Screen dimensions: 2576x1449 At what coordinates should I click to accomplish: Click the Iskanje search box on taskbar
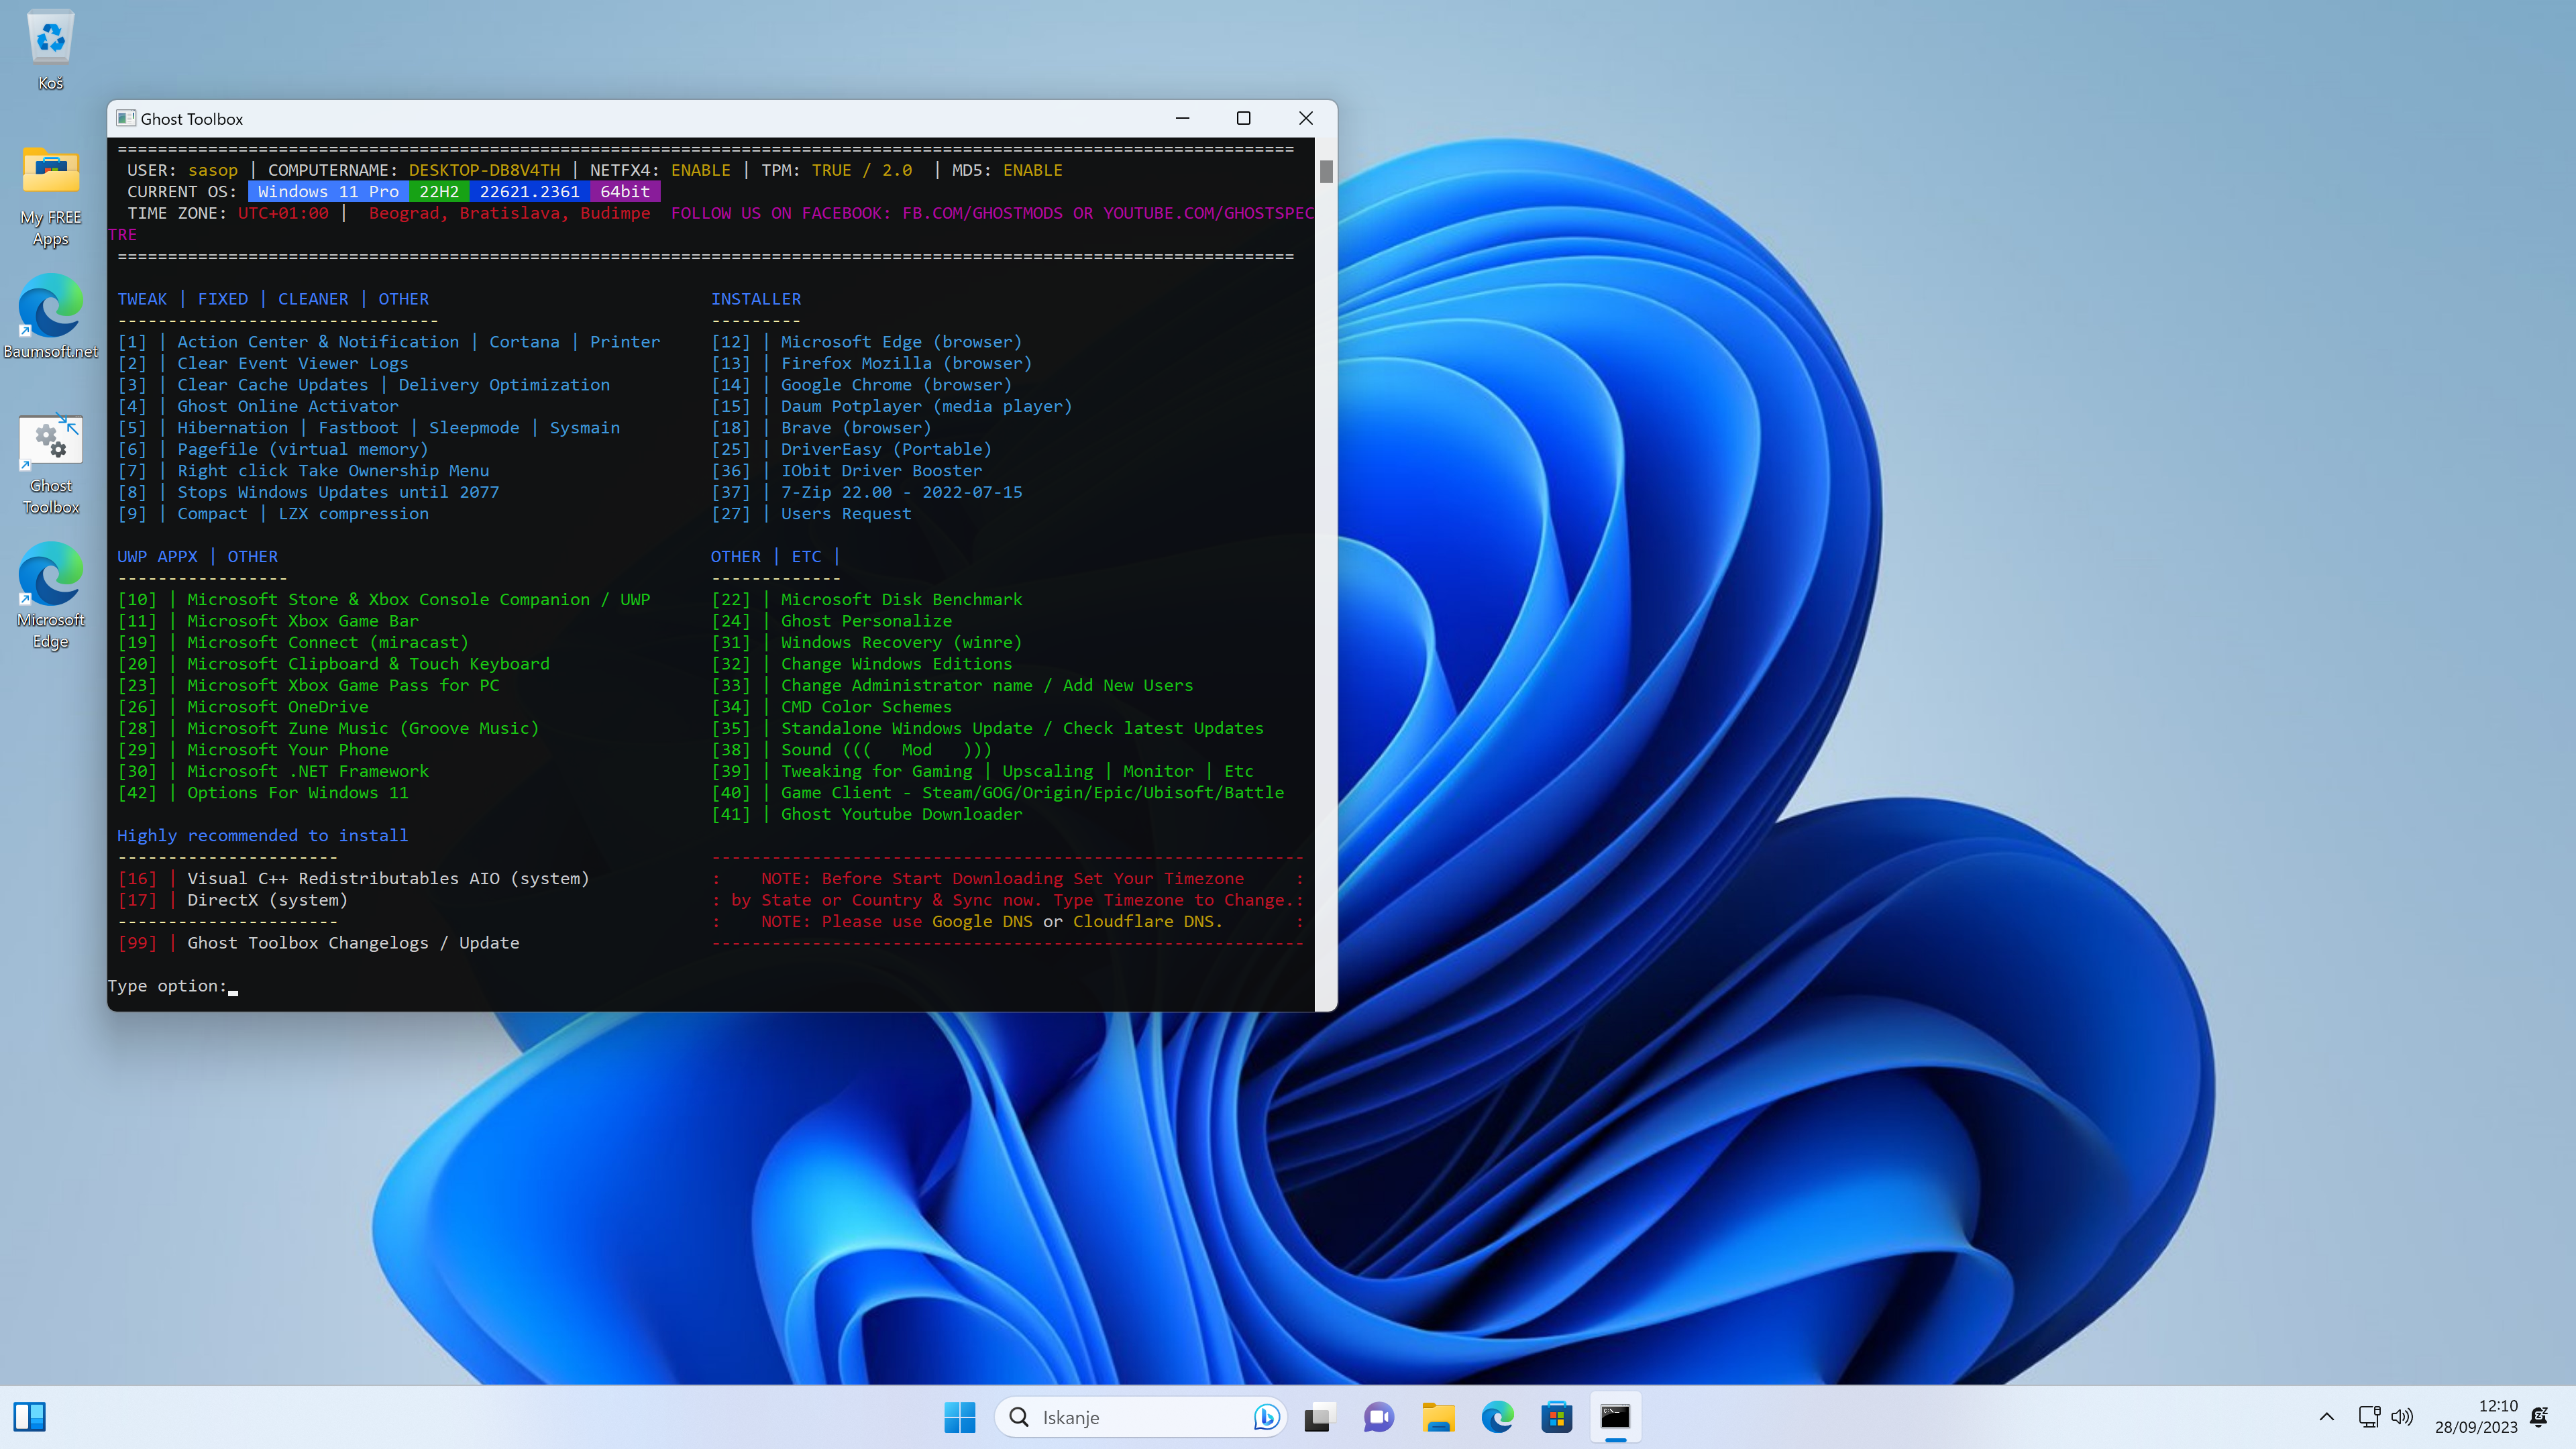point(1140,1417)
